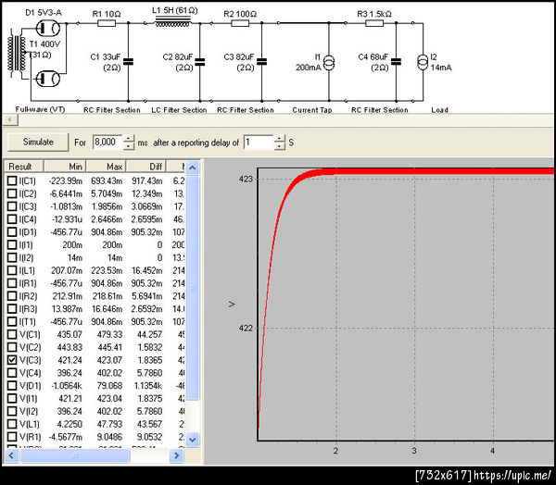The height and width of the screenshot is (485, 556).
Task: Sort by the Max column header
Action: (x=106, y=167)
